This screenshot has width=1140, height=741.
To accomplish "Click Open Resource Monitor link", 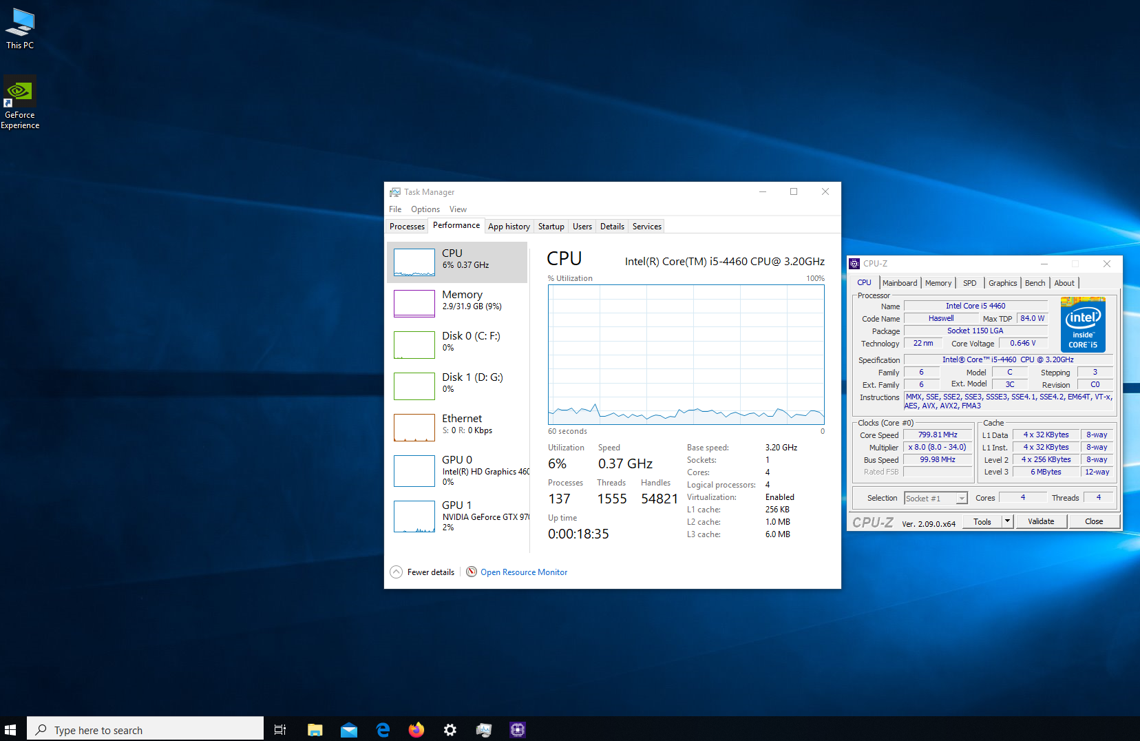I will 524,572.
